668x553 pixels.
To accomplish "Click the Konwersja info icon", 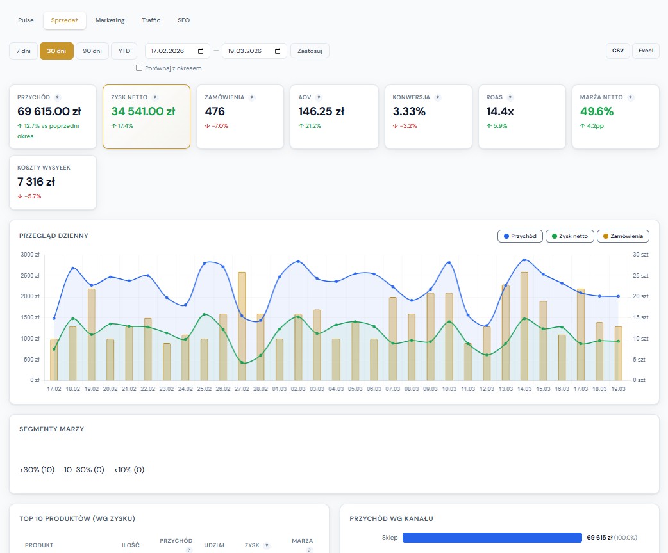I will [x=438, y=97].
